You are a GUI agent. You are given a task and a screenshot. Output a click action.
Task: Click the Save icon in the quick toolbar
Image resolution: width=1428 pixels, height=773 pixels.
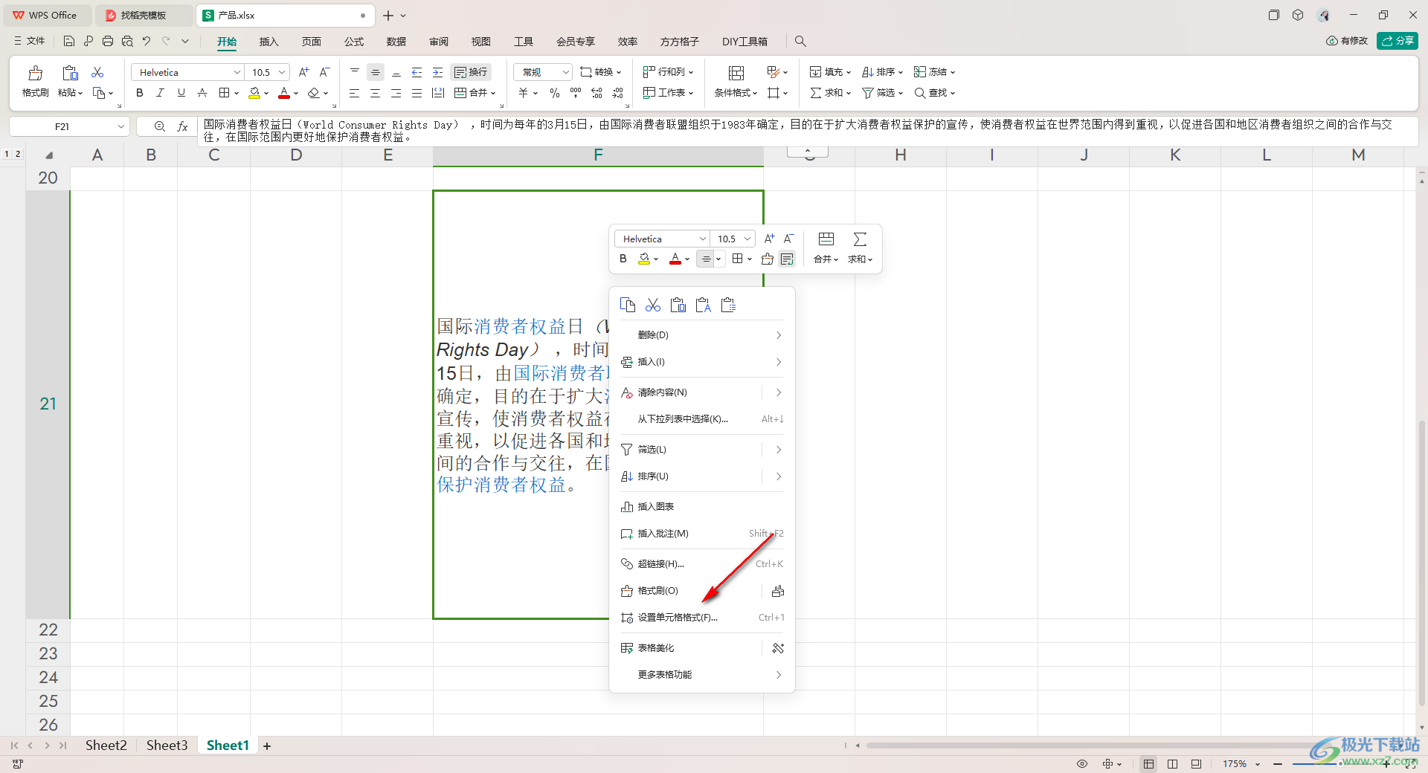[x=69, y=41]
